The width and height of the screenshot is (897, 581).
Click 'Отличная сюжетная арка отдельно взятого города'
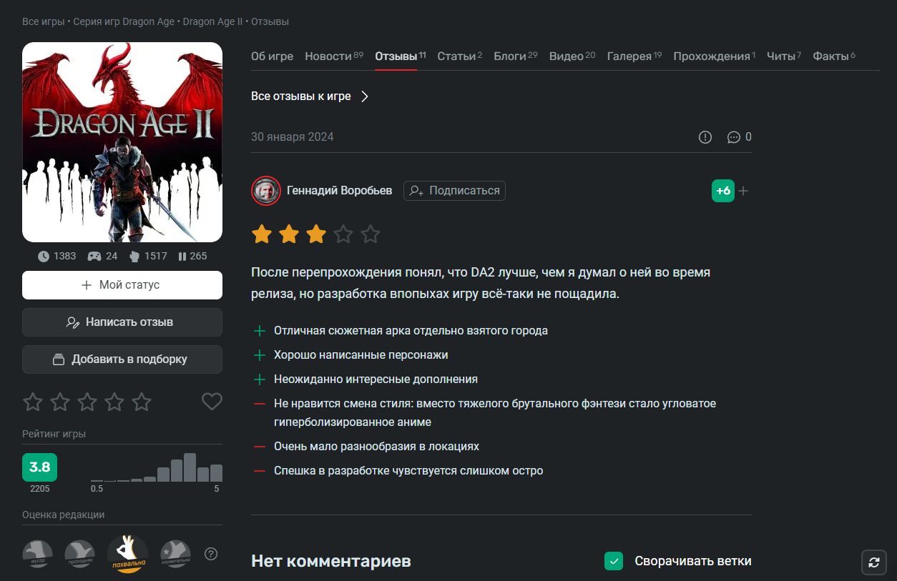click(x=411, y=331)
